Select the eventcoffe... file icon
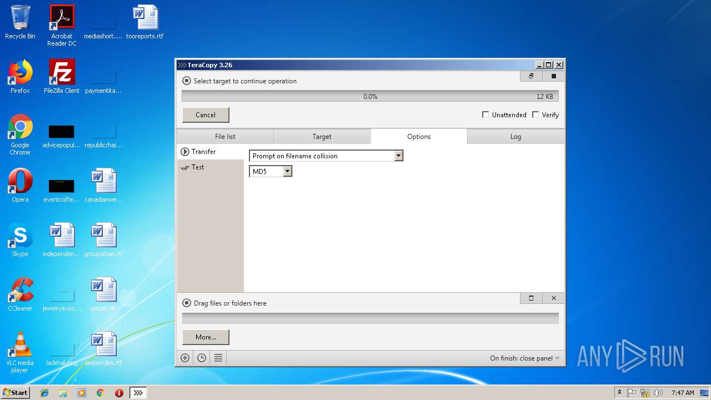Viewport: 711px width, 400px height. tap(62, 189)
